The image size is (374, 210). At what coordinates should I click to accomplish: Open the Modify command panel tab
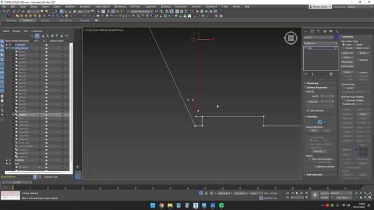click(312, 32)
